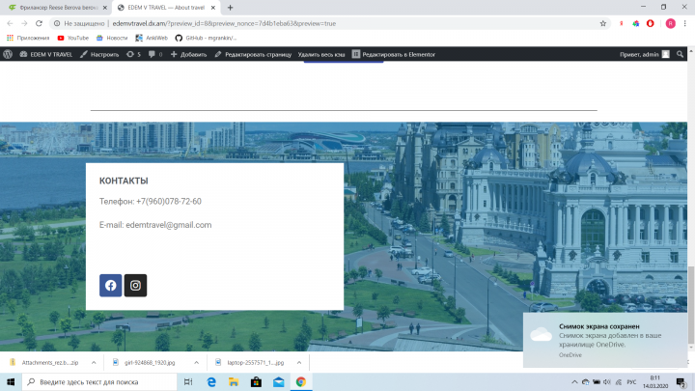Select the EDEM V TRAVEL — About travel tab

(166, 8)
